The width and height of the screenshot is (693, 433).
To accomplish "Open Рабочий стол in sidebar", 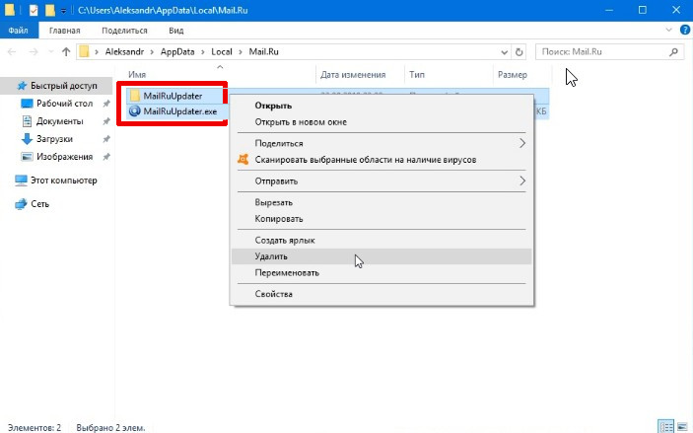I will tap(64, 104).
